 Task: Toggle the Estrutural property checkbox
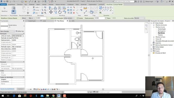coord(13,64)
